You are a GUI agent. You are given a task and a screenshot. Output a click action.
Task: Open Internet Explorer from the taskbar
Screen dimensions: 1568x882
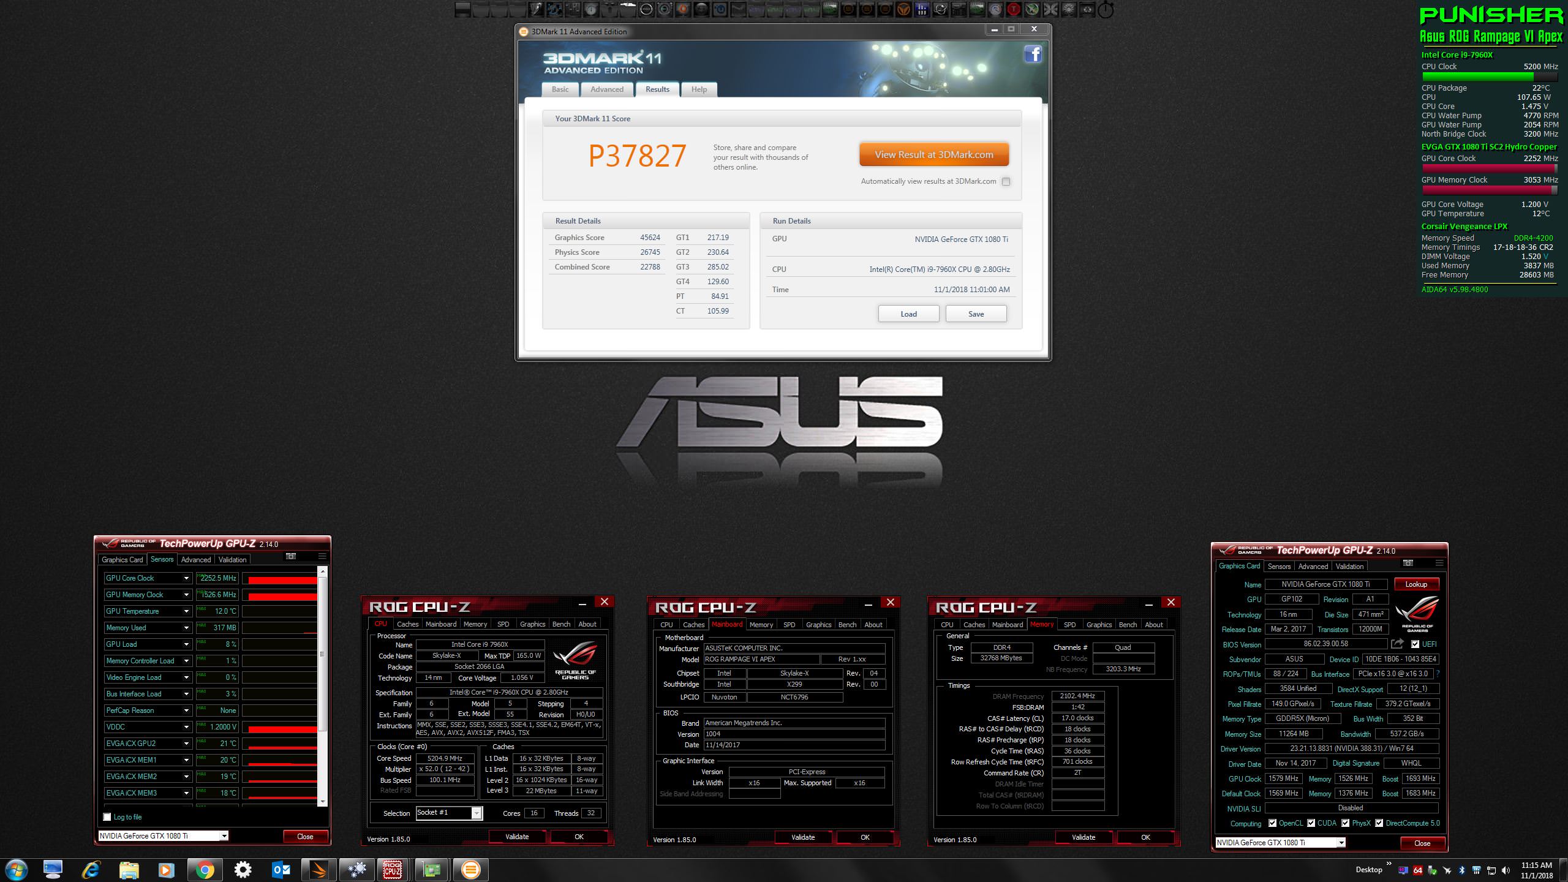(x=91, y=870)
